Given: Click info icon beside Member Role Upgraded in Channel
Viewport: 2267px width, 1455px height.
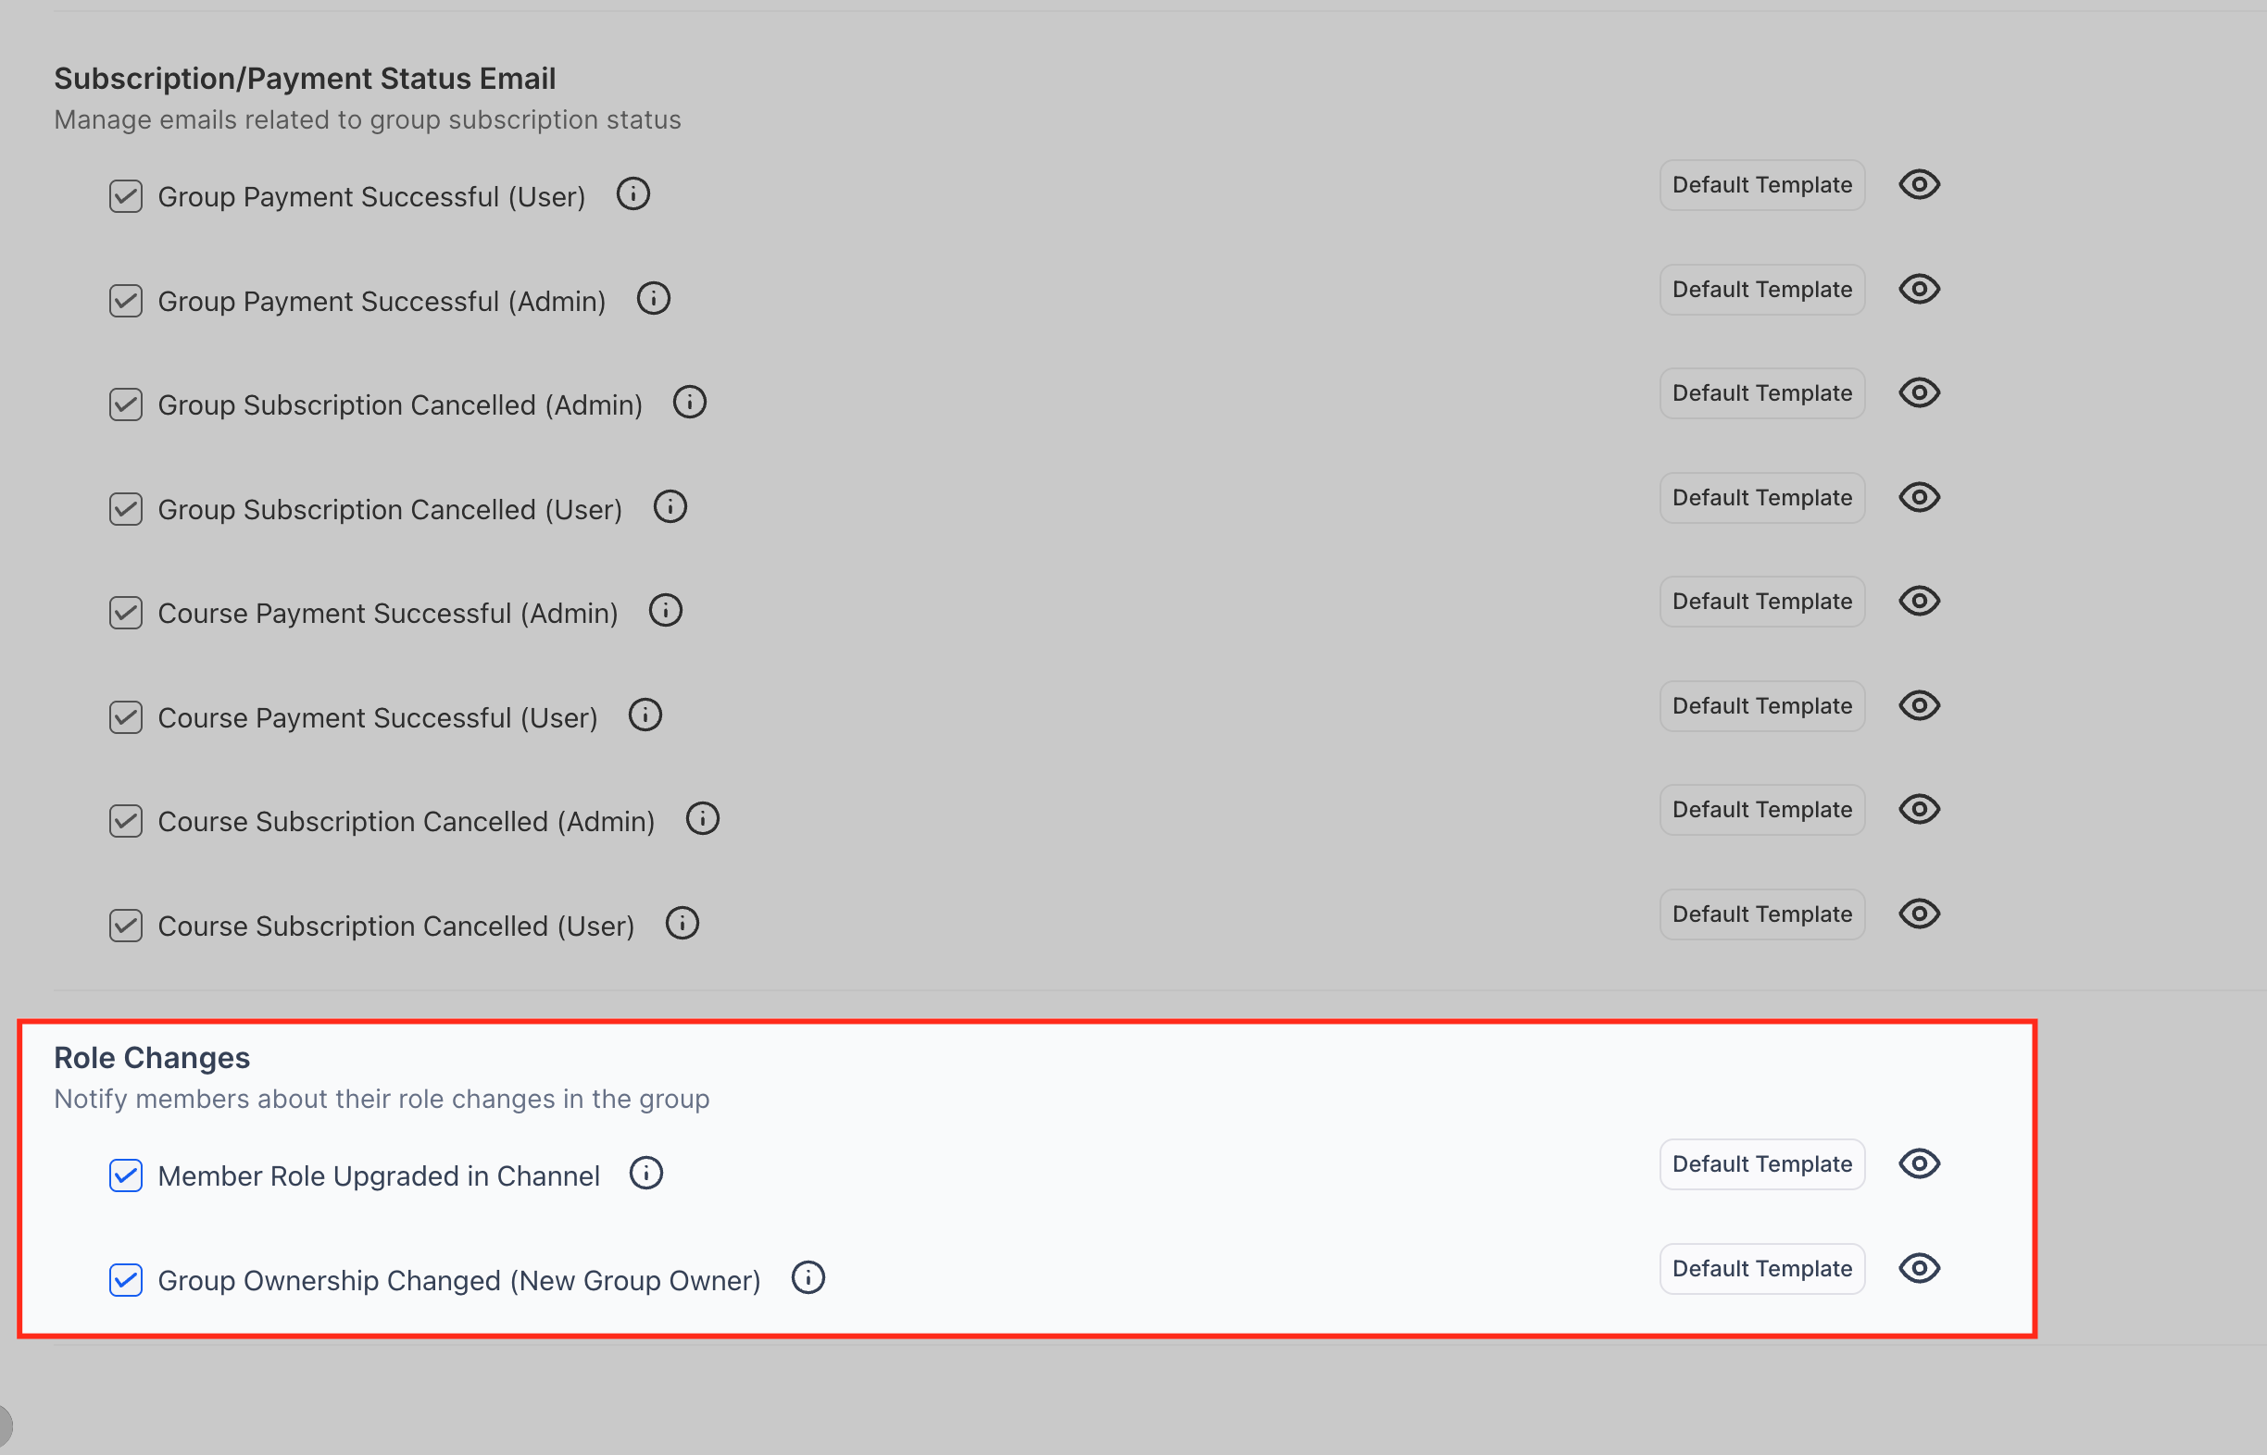Looking at the screenshot, I should tap(645, 1174).
